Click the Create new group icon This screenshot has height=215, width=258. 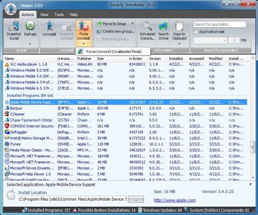99,32
